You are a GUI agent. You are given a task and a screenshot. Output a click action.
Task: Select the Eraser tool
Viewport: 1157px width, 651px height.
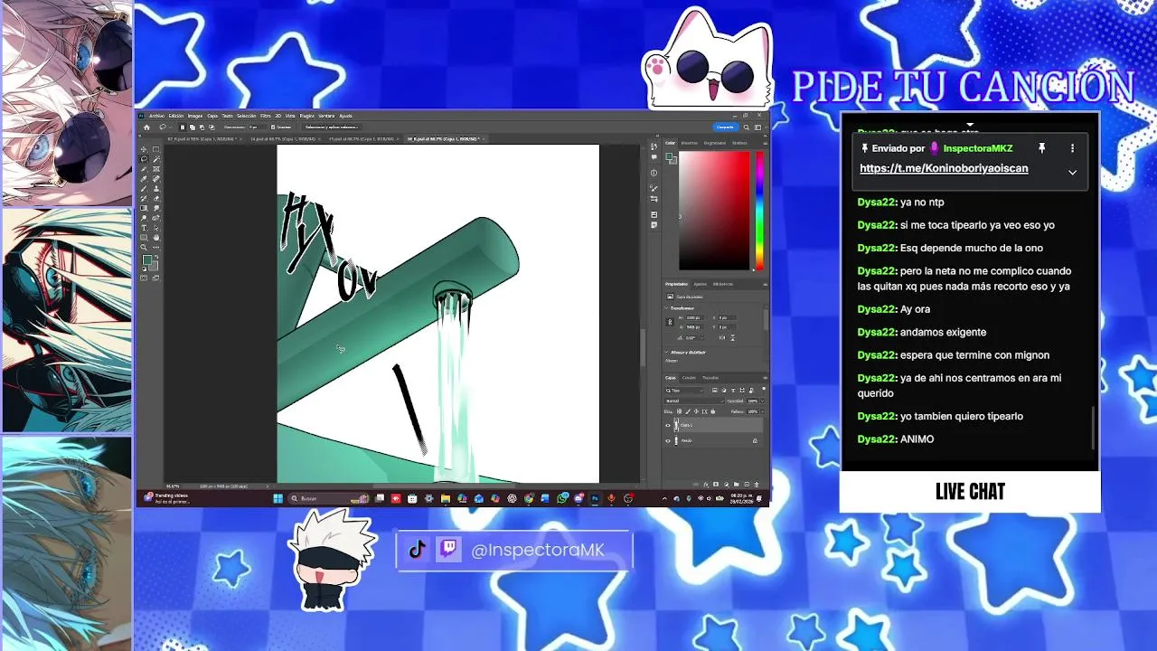(156, 199)
